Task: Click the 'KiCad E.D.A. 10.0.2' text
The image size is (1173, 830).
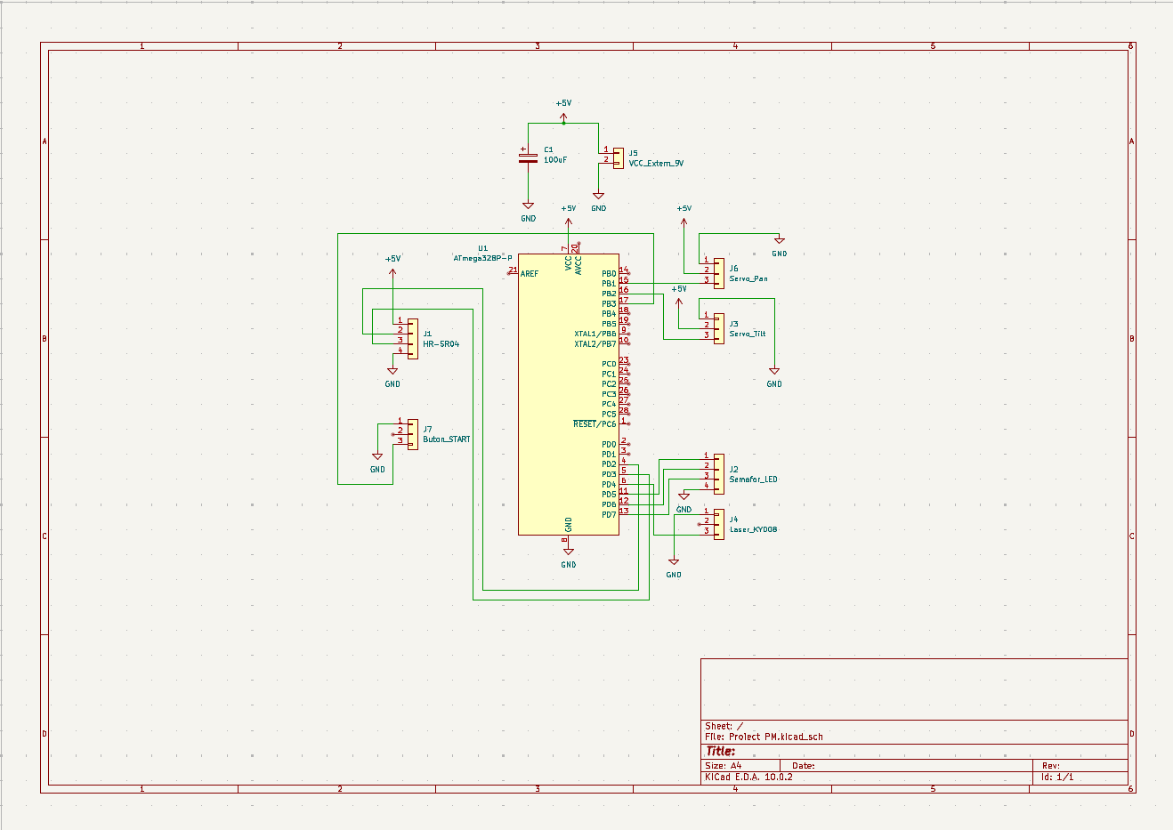Action: pos(748,777)
